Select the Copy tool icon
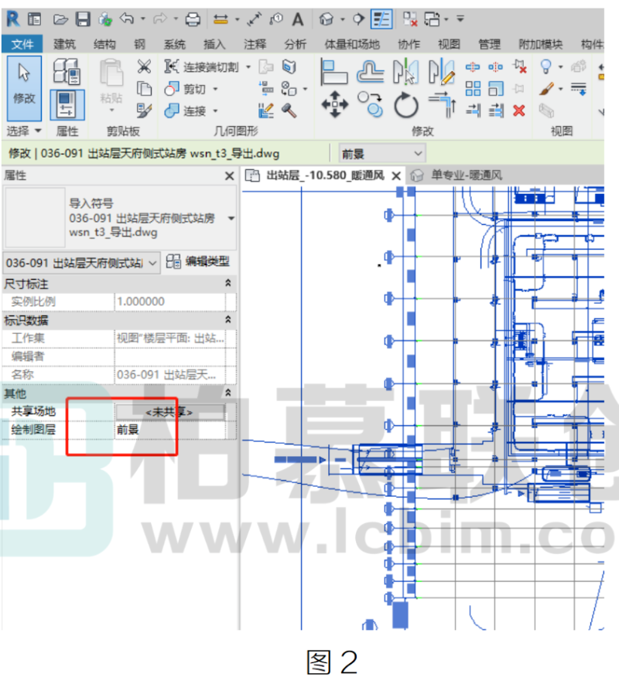This screenshot has height=684, width=619. [370, 104]
